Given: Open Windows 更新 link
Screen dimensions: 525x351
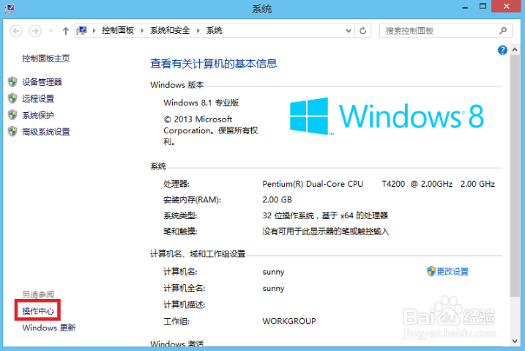Looking at the screenshot, I should click(48, 328).
